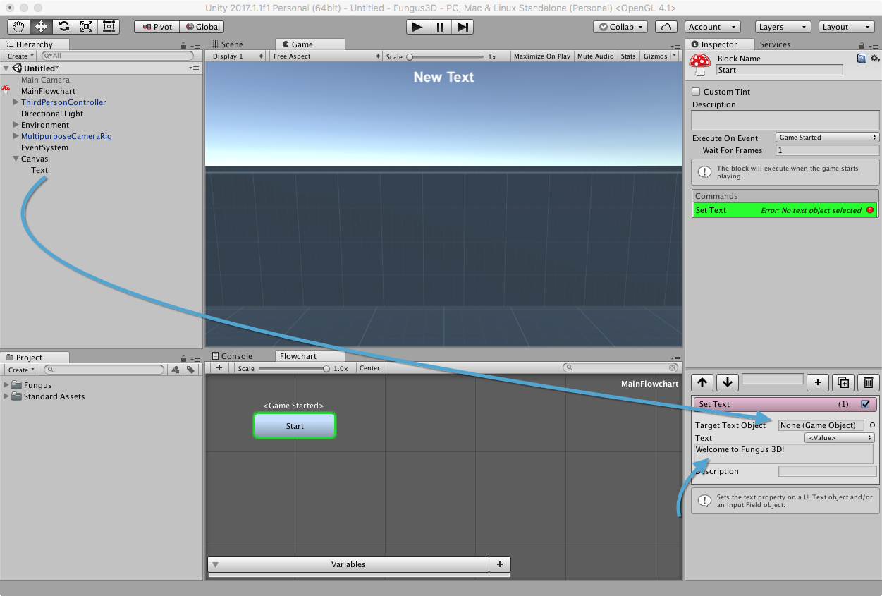Toggle Stats overlay in Game view

click(x=628, y=56)
